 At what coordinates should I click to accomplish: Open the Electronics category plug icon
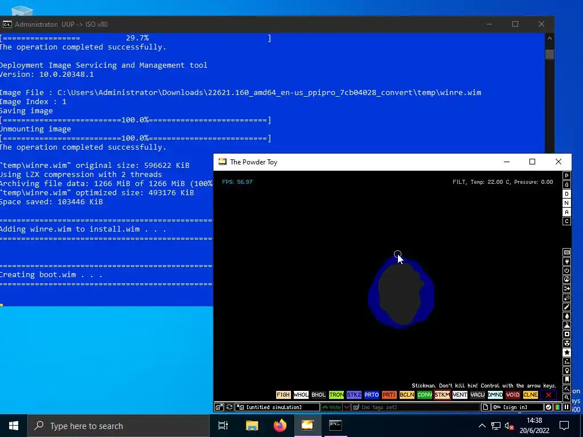click(x=566, y=262)
